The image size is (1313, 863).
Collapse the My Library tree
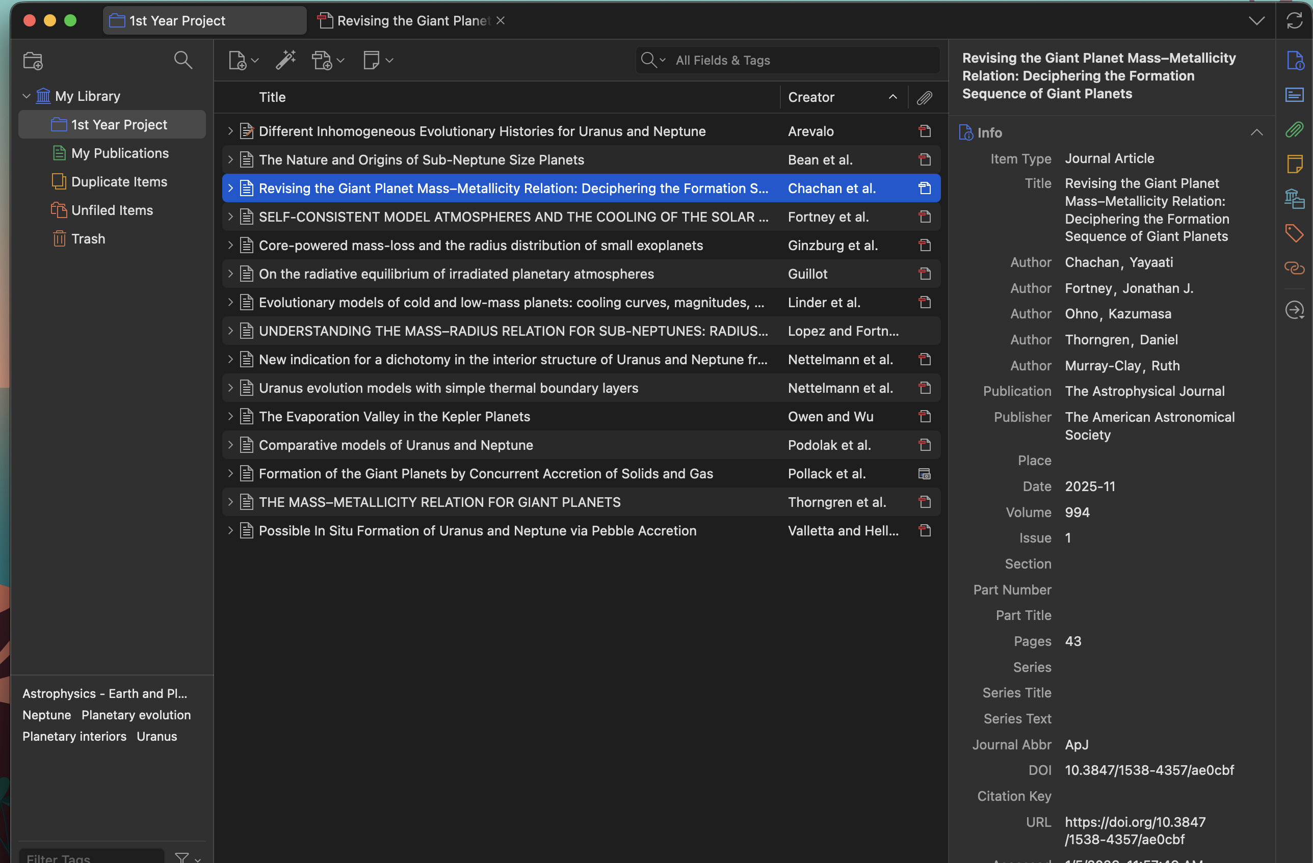[26, 96]
